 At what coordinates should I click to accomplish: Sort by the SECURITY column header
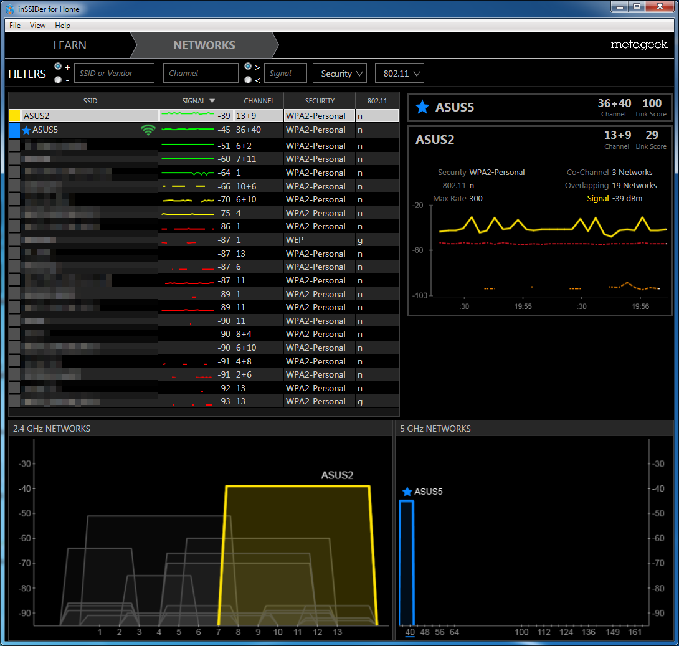pyautogui.click(x=320, y=101)
